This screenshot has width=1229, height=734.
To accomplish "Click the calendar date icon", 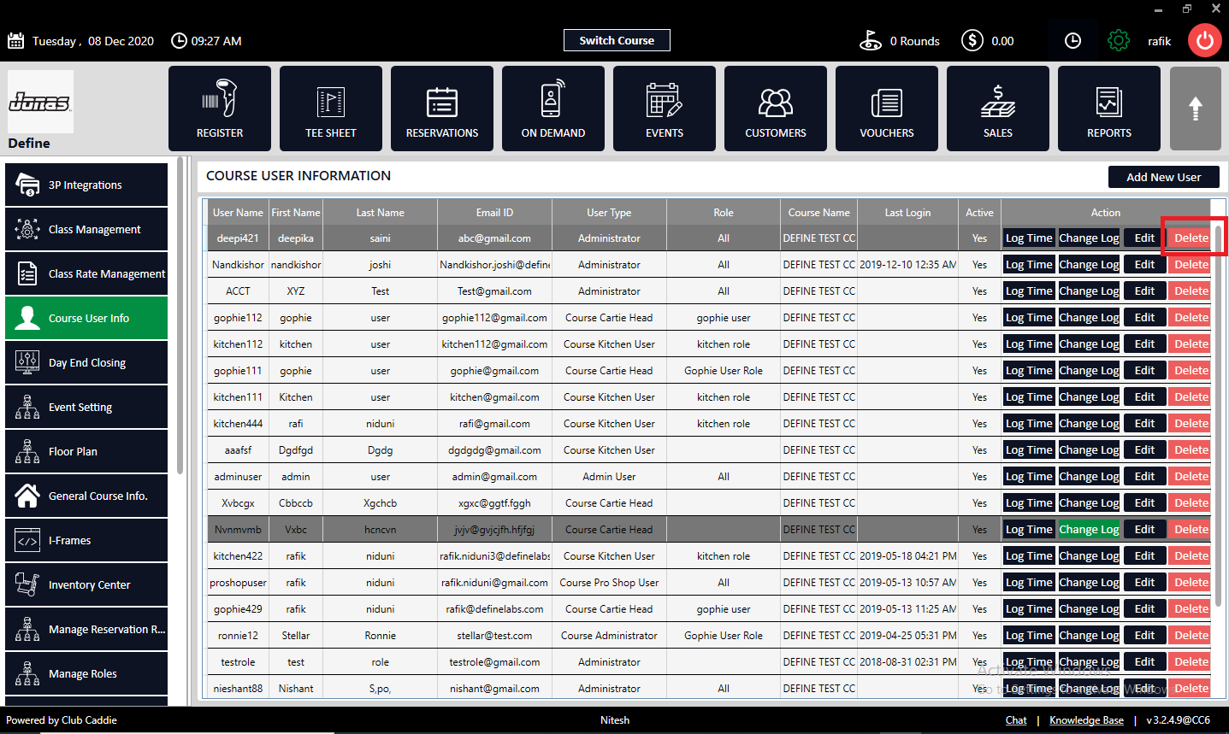I will [x=16, y=40].
